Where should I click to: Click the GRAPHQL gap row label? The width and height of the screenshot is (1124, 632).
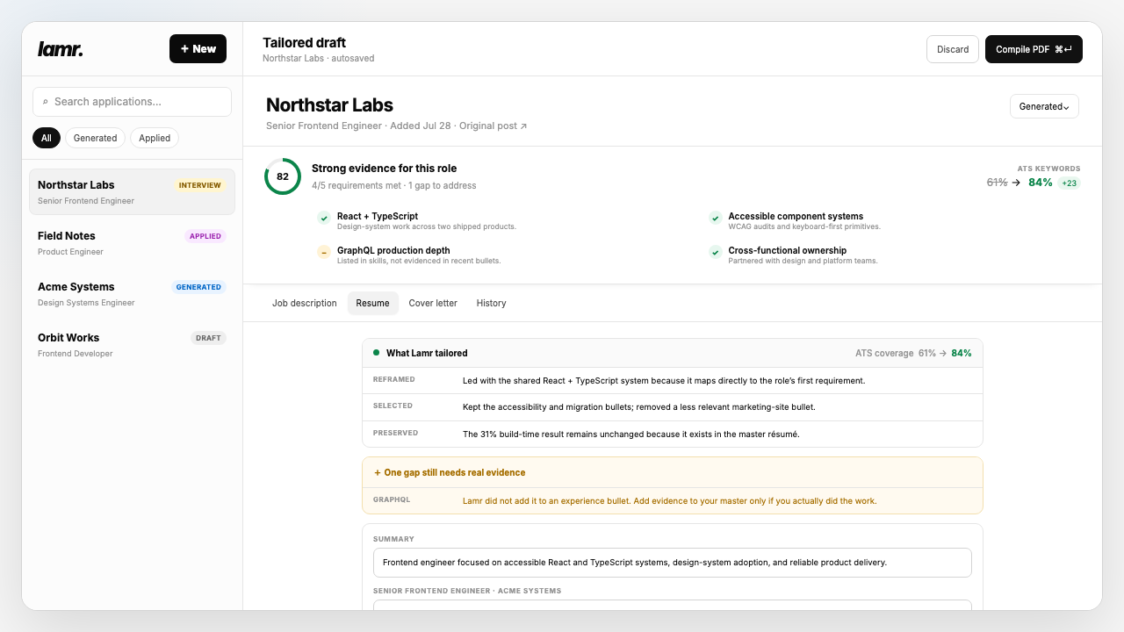coord(392,500)
